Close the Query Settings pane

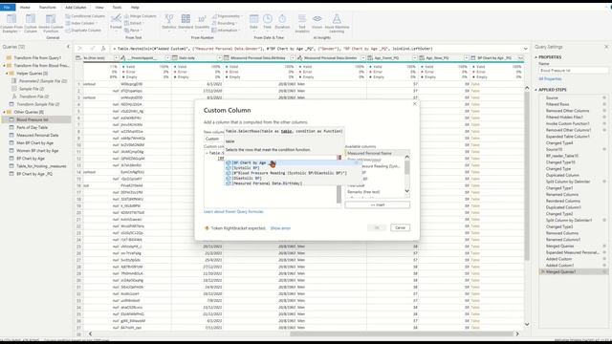606,47
